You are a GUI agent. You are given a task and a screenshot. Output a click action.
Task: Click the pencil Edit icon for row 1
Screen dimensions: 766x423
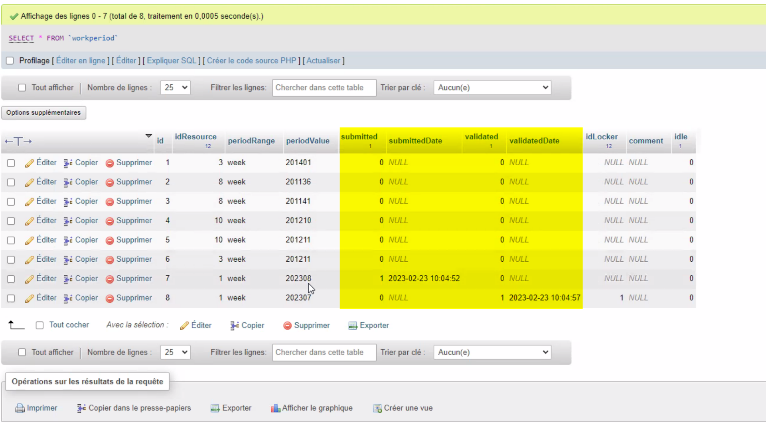pos(29,163)
